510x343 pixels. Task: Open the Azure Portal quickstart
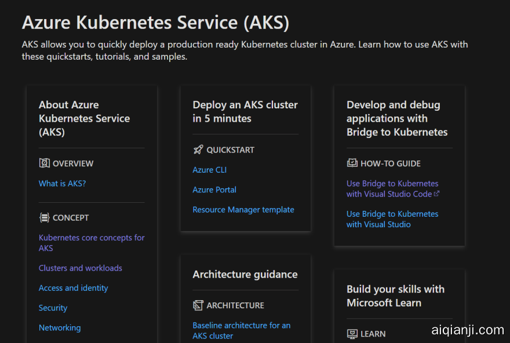(214, 190)
